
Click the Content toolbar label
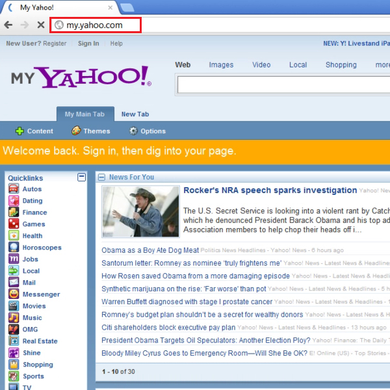tap(40, 131)
